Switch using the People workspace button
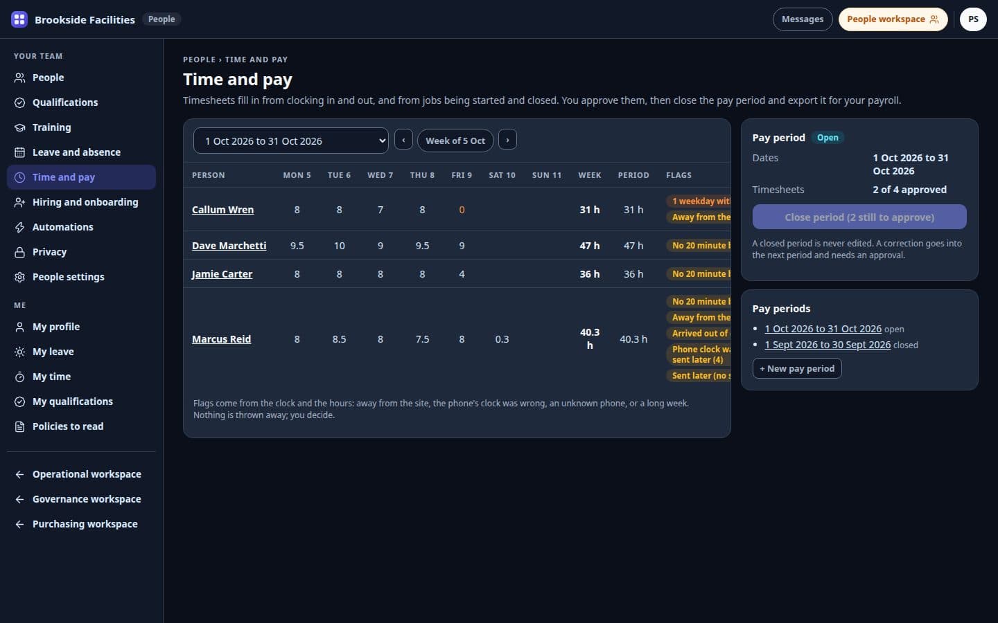The height and width of the screenshot is (623, 998). (x=893, y=19)
